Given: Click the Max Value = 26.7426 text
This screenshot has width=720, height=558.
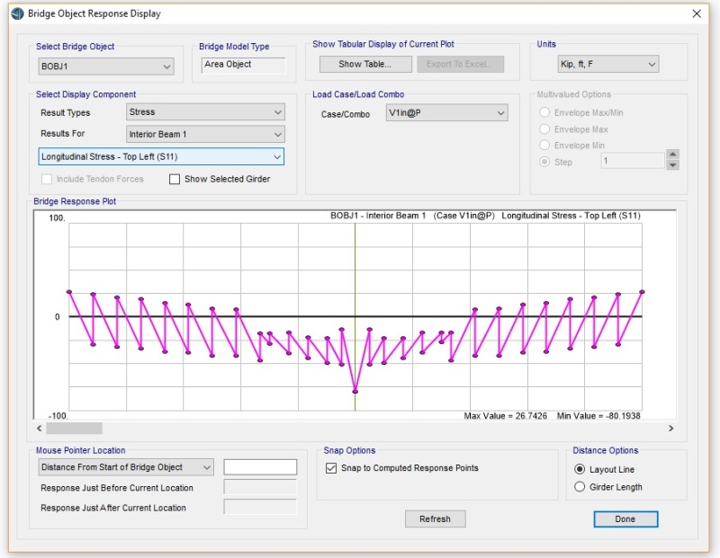Looking at the screenshot, I should point(505,416).
